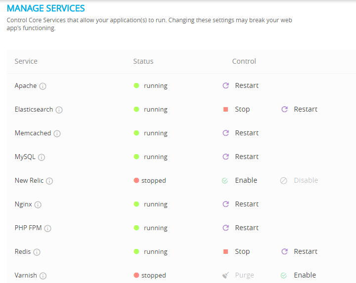This screenshot has height=283, width=356.
Task: Click the info icon next to Apache
Action: coord(43,86)
